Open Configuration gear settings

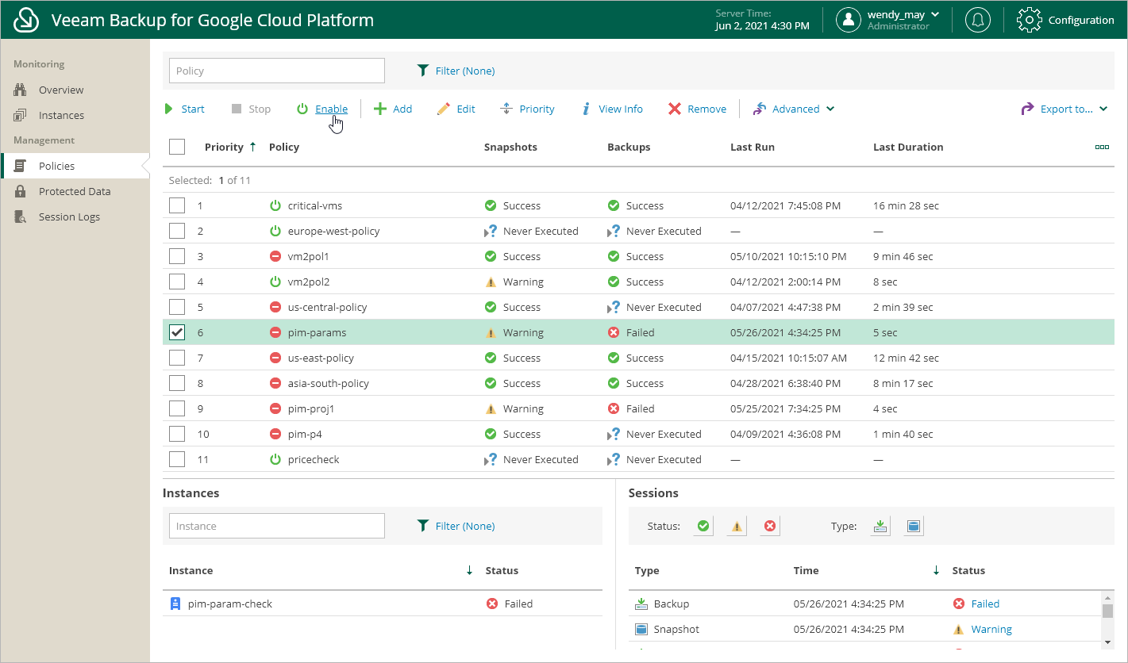[x=1029, y=20]
